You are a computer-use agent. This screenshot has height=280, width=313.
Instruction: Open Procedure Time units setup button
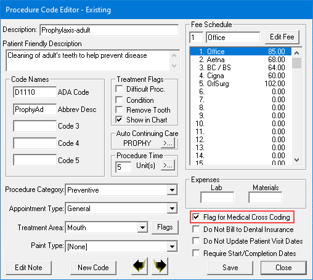(168, 165)
